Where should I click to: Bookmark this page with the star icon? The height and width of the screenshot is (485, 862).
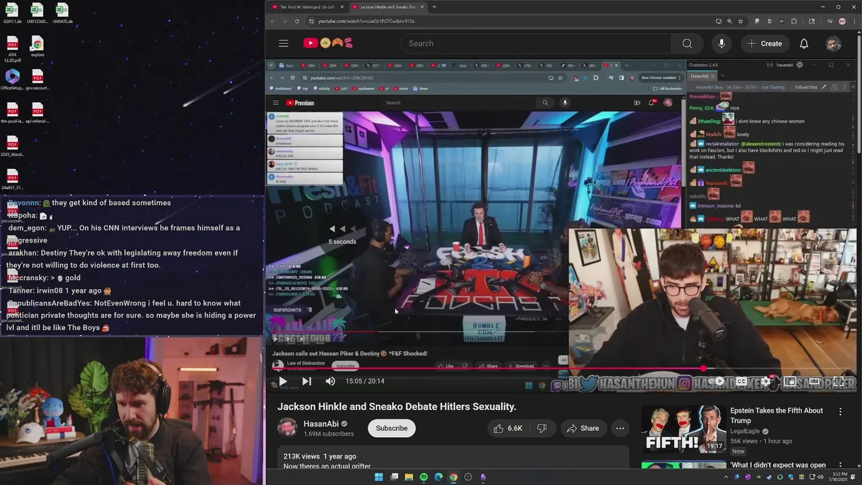740,21
